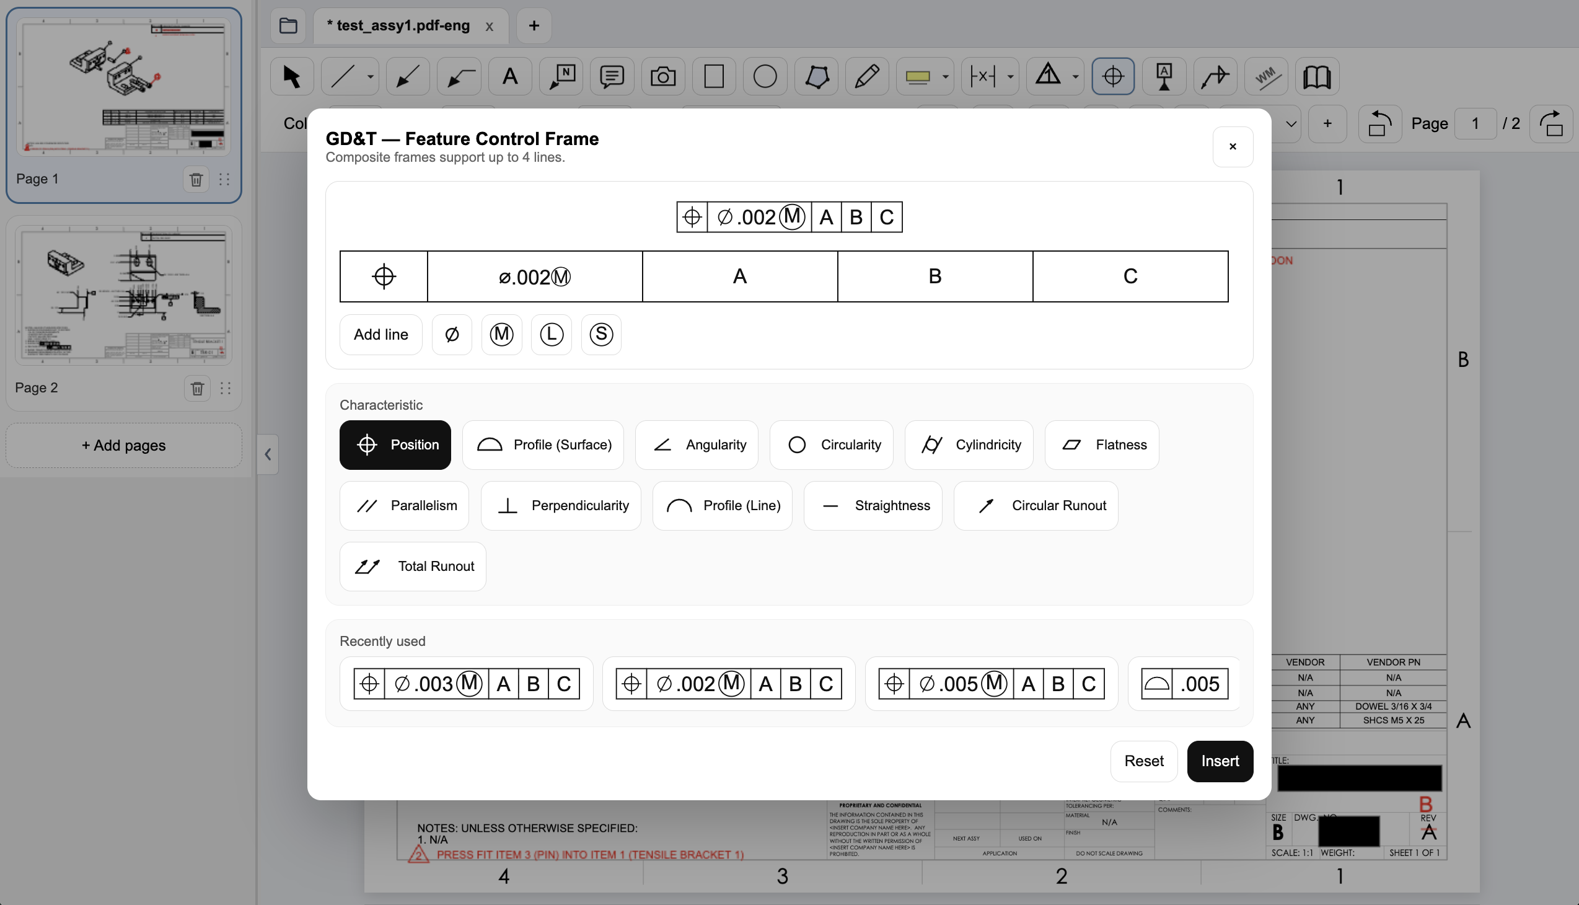The width and height of the screenshot is (1579, 905).
Task: Insert the circled L modifier
Action: [x=551, y=334]
